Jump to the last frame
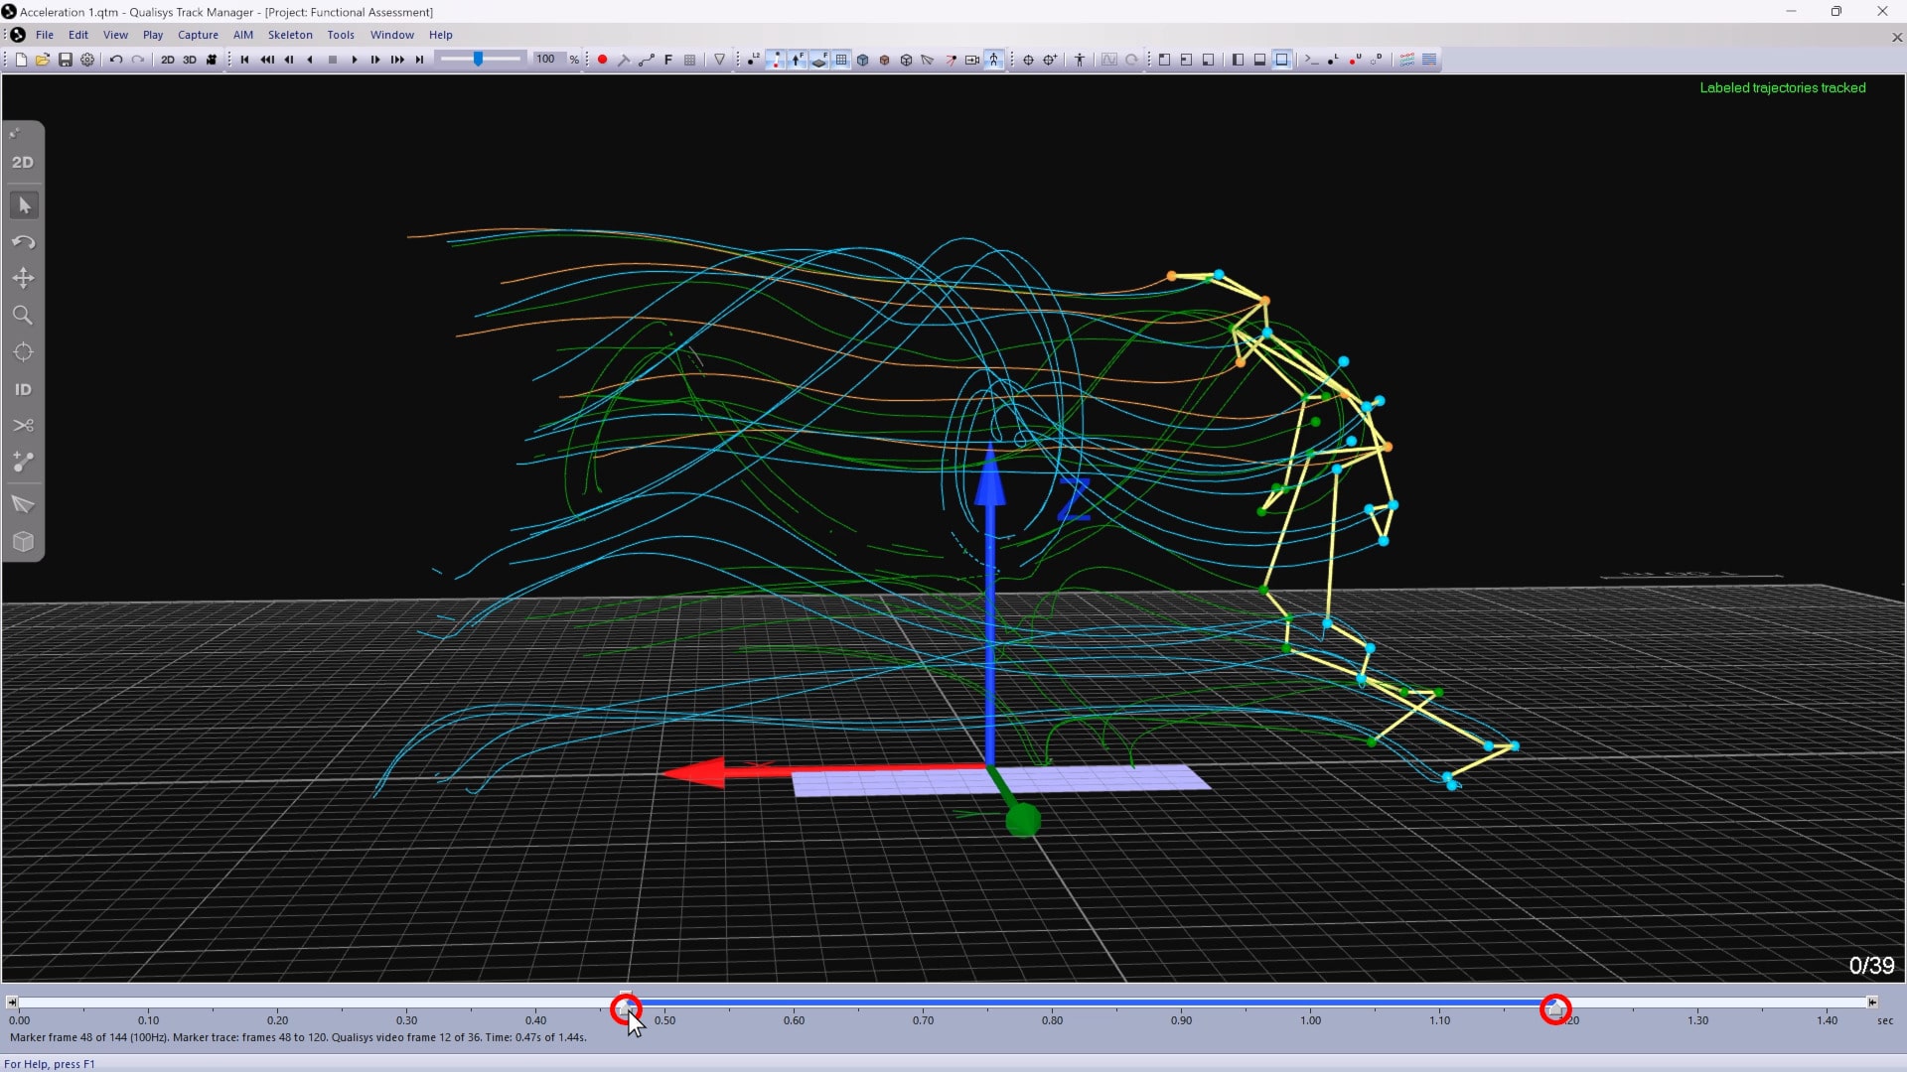Screen dimensions: 1907x1072 pos(419,60)
